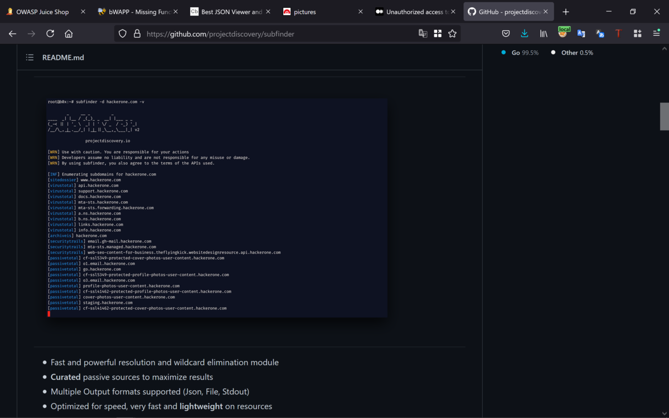This screenshot has width=669, height=418.
Task: Bookmark this page with the star
Action: [x=452, y=33]
